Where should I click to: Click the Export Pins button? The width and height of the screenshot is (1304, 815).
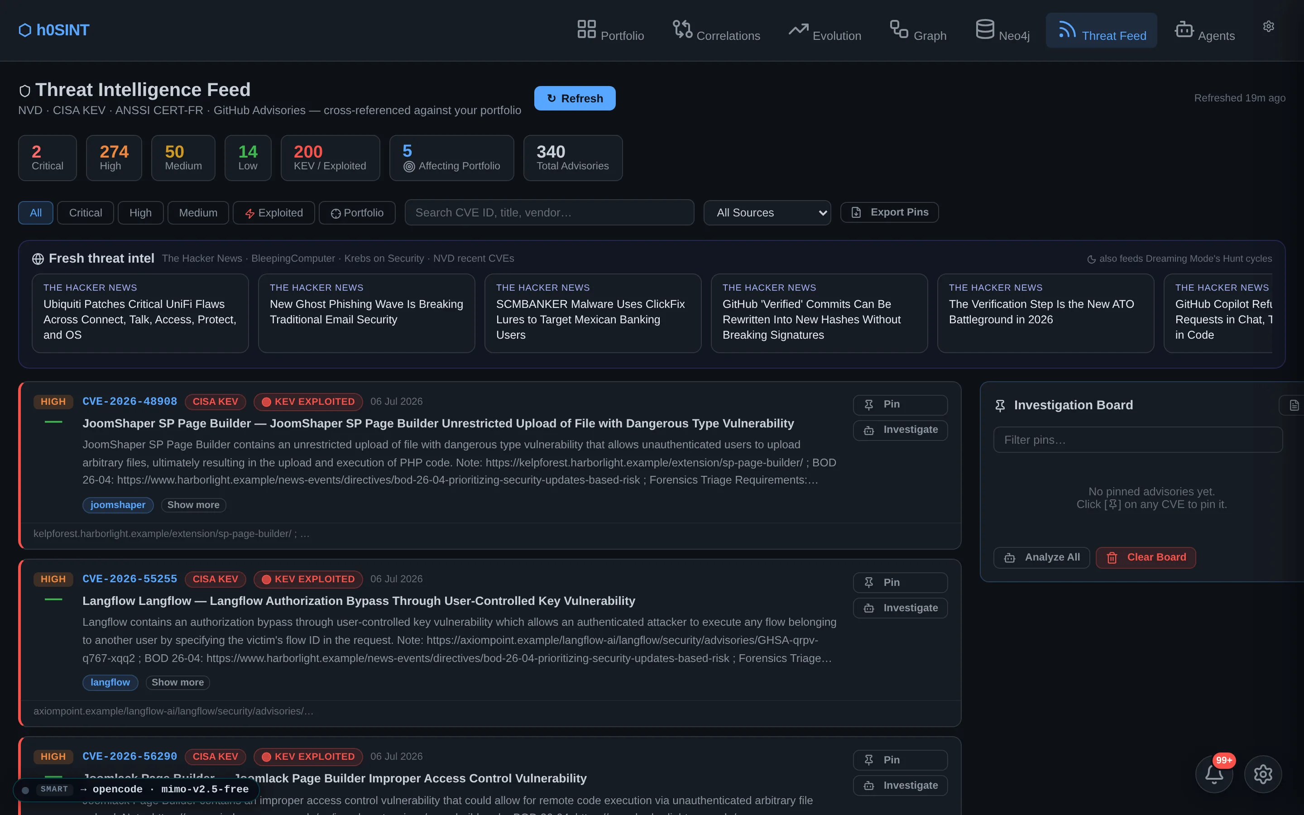click(x=889, y=212)
